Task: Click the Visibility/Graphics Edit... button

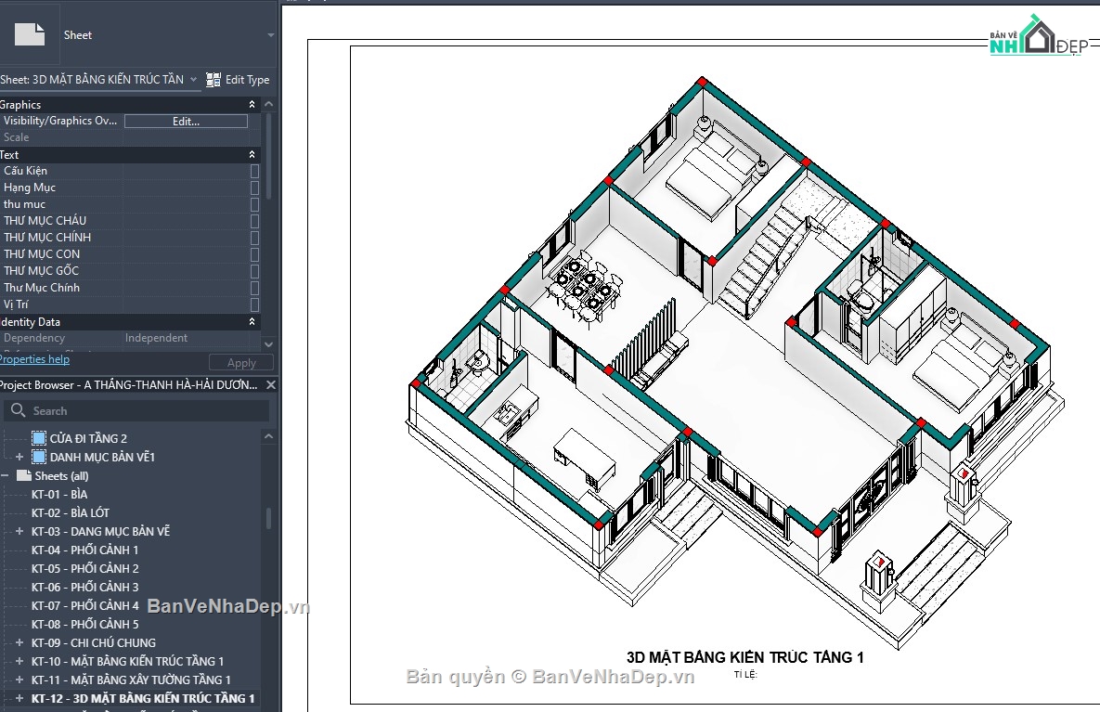Action: click(186, 122)
